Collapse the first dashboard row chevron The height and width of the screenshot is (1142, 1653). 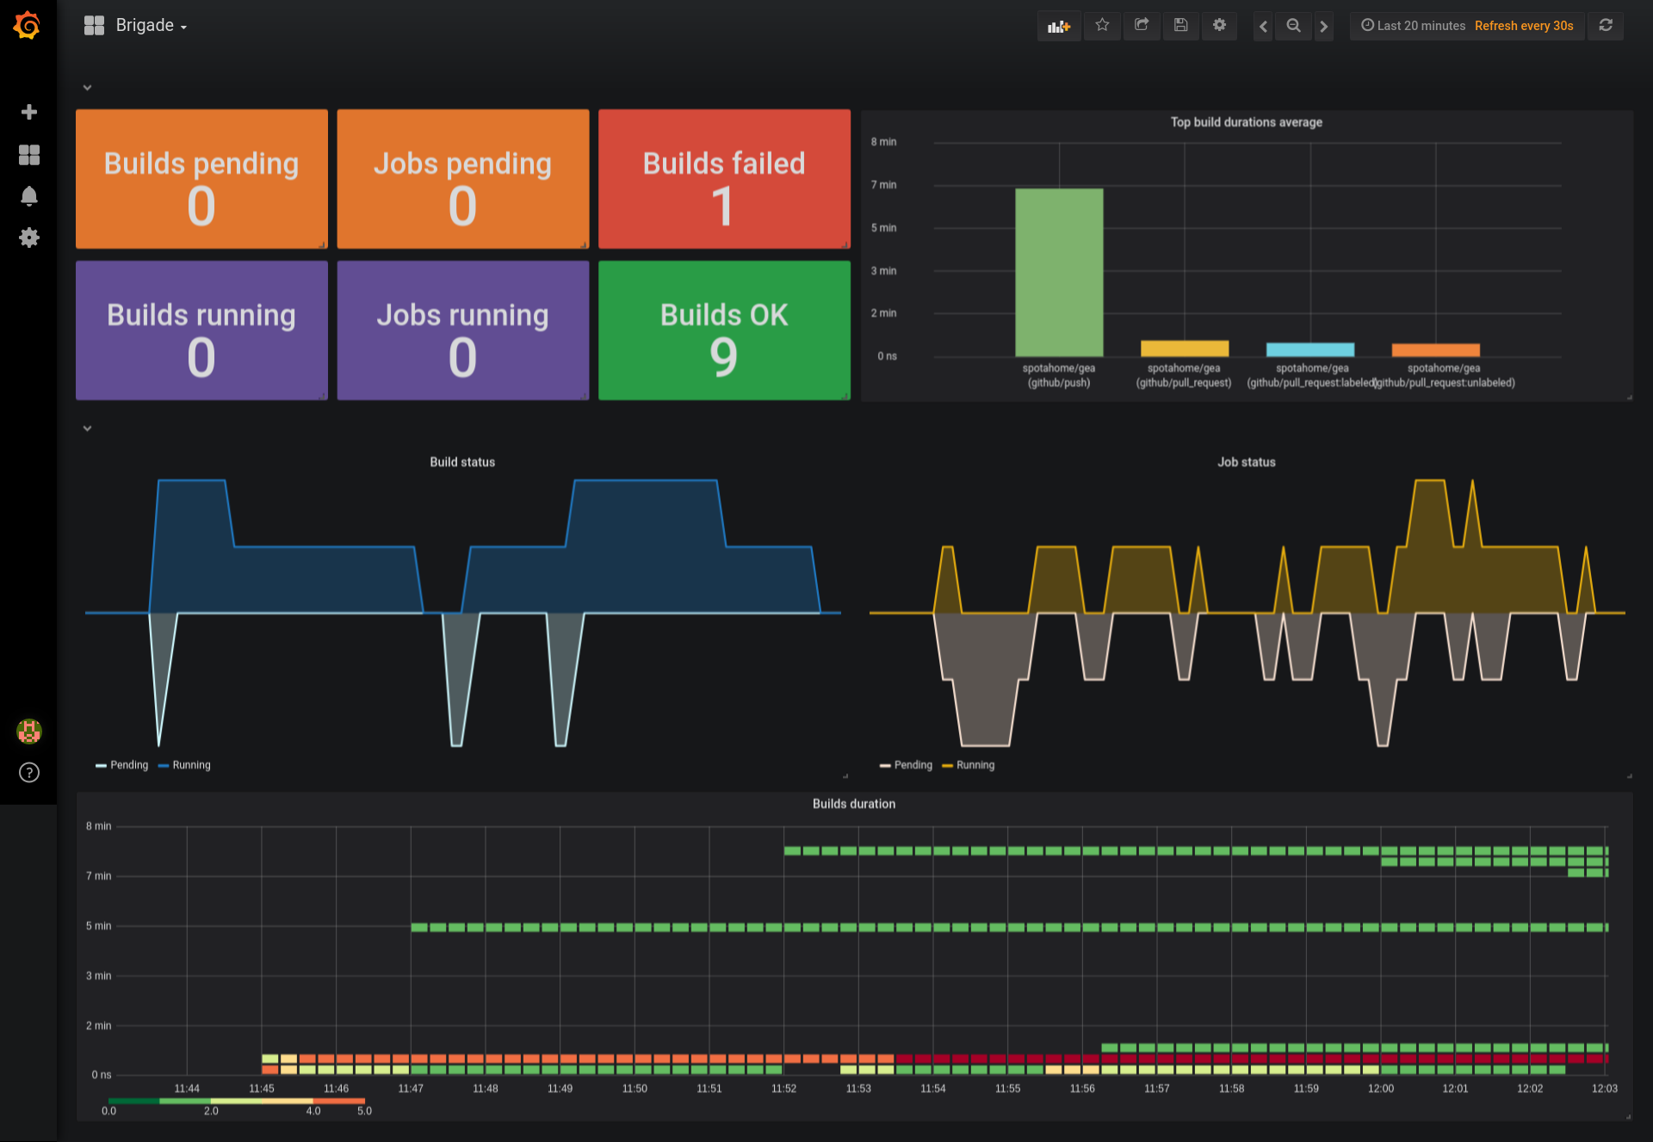(x=87, y=88)
